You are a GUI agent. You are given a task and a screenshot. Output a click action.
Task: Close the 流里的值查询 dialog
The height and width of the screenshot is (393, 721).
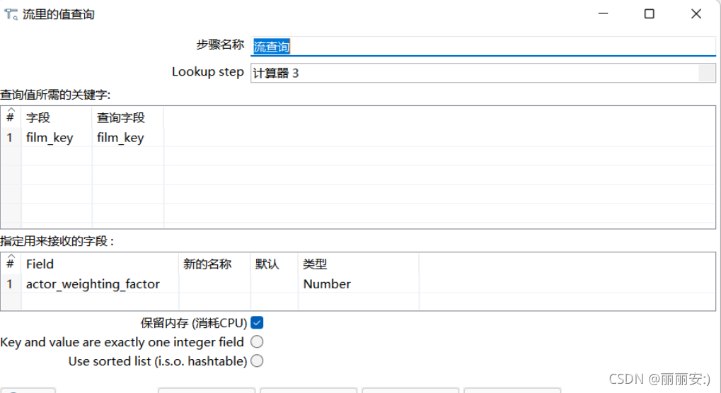pyautogui.click(x=696, y=13)
